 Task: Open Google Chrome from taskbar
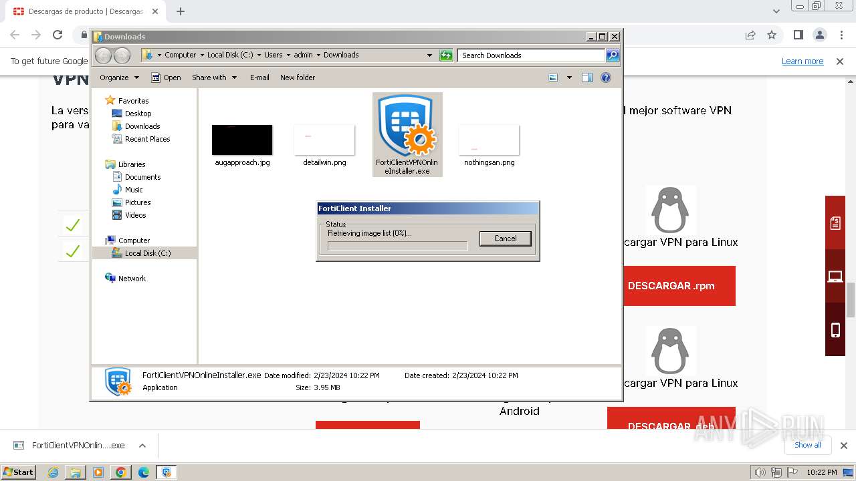coord(120,472)
